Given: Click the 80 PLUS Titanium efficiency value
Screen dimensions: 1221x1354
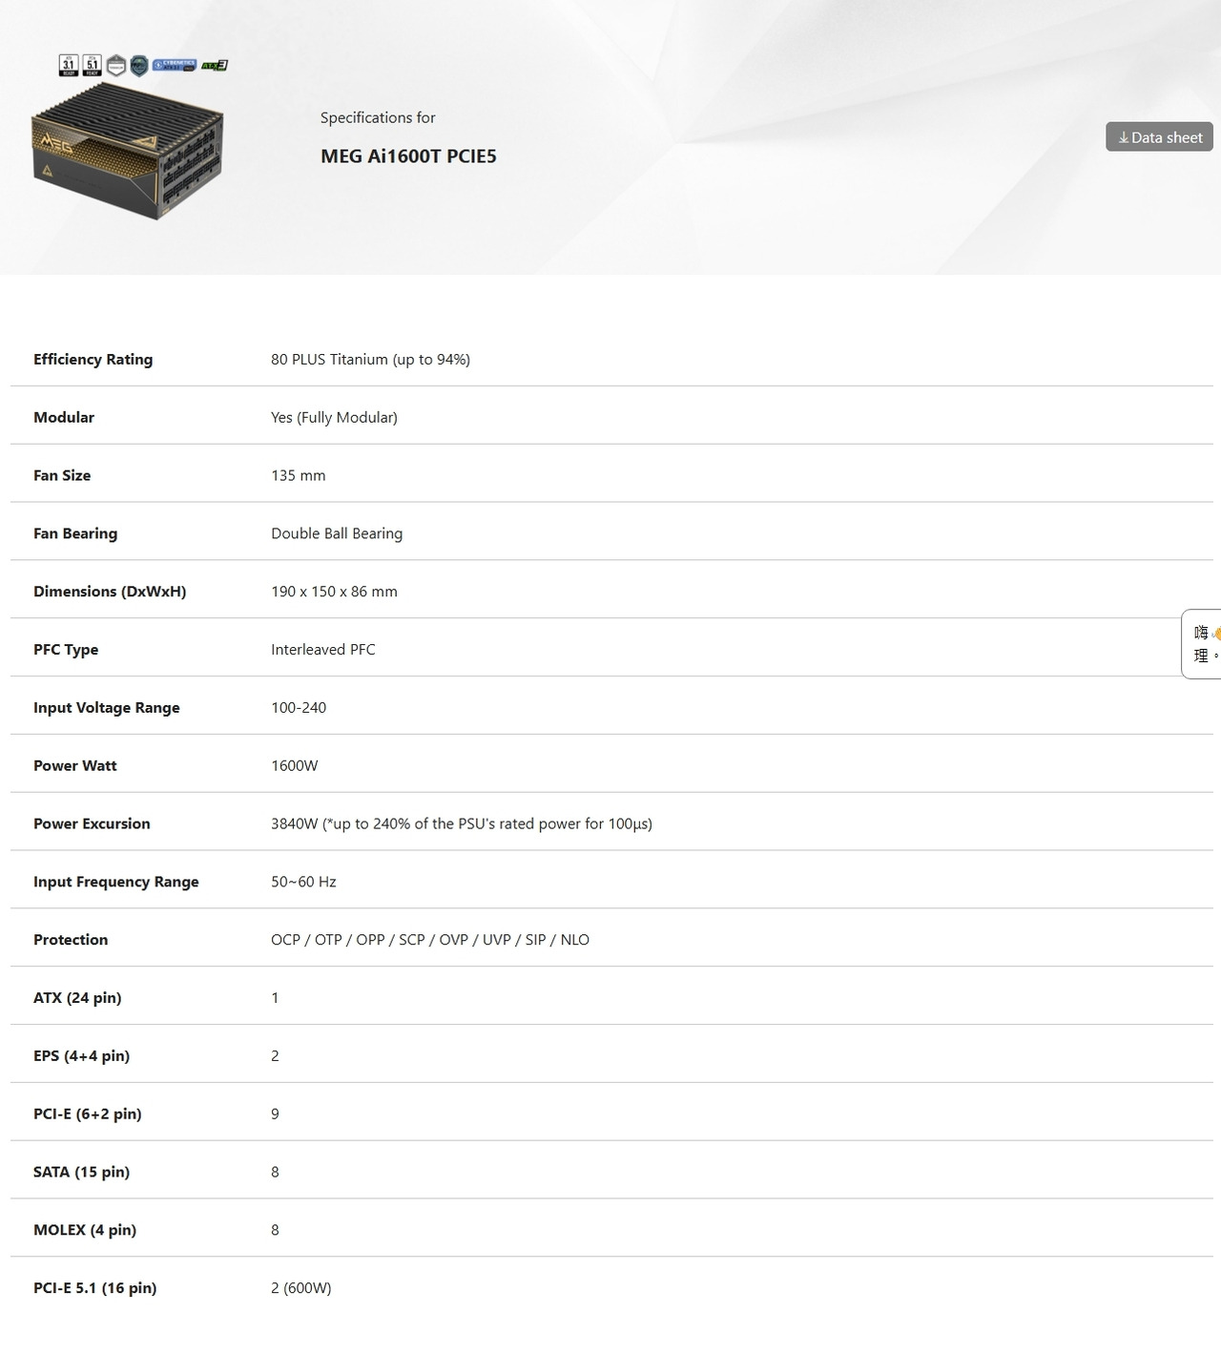Looking at the screenshot, I should coord(370,359).
